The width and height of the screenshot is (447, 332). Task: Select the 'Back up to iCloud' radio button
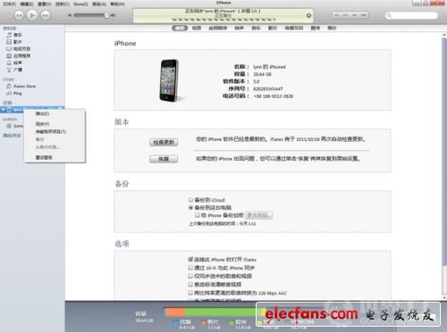pos(190,200)
